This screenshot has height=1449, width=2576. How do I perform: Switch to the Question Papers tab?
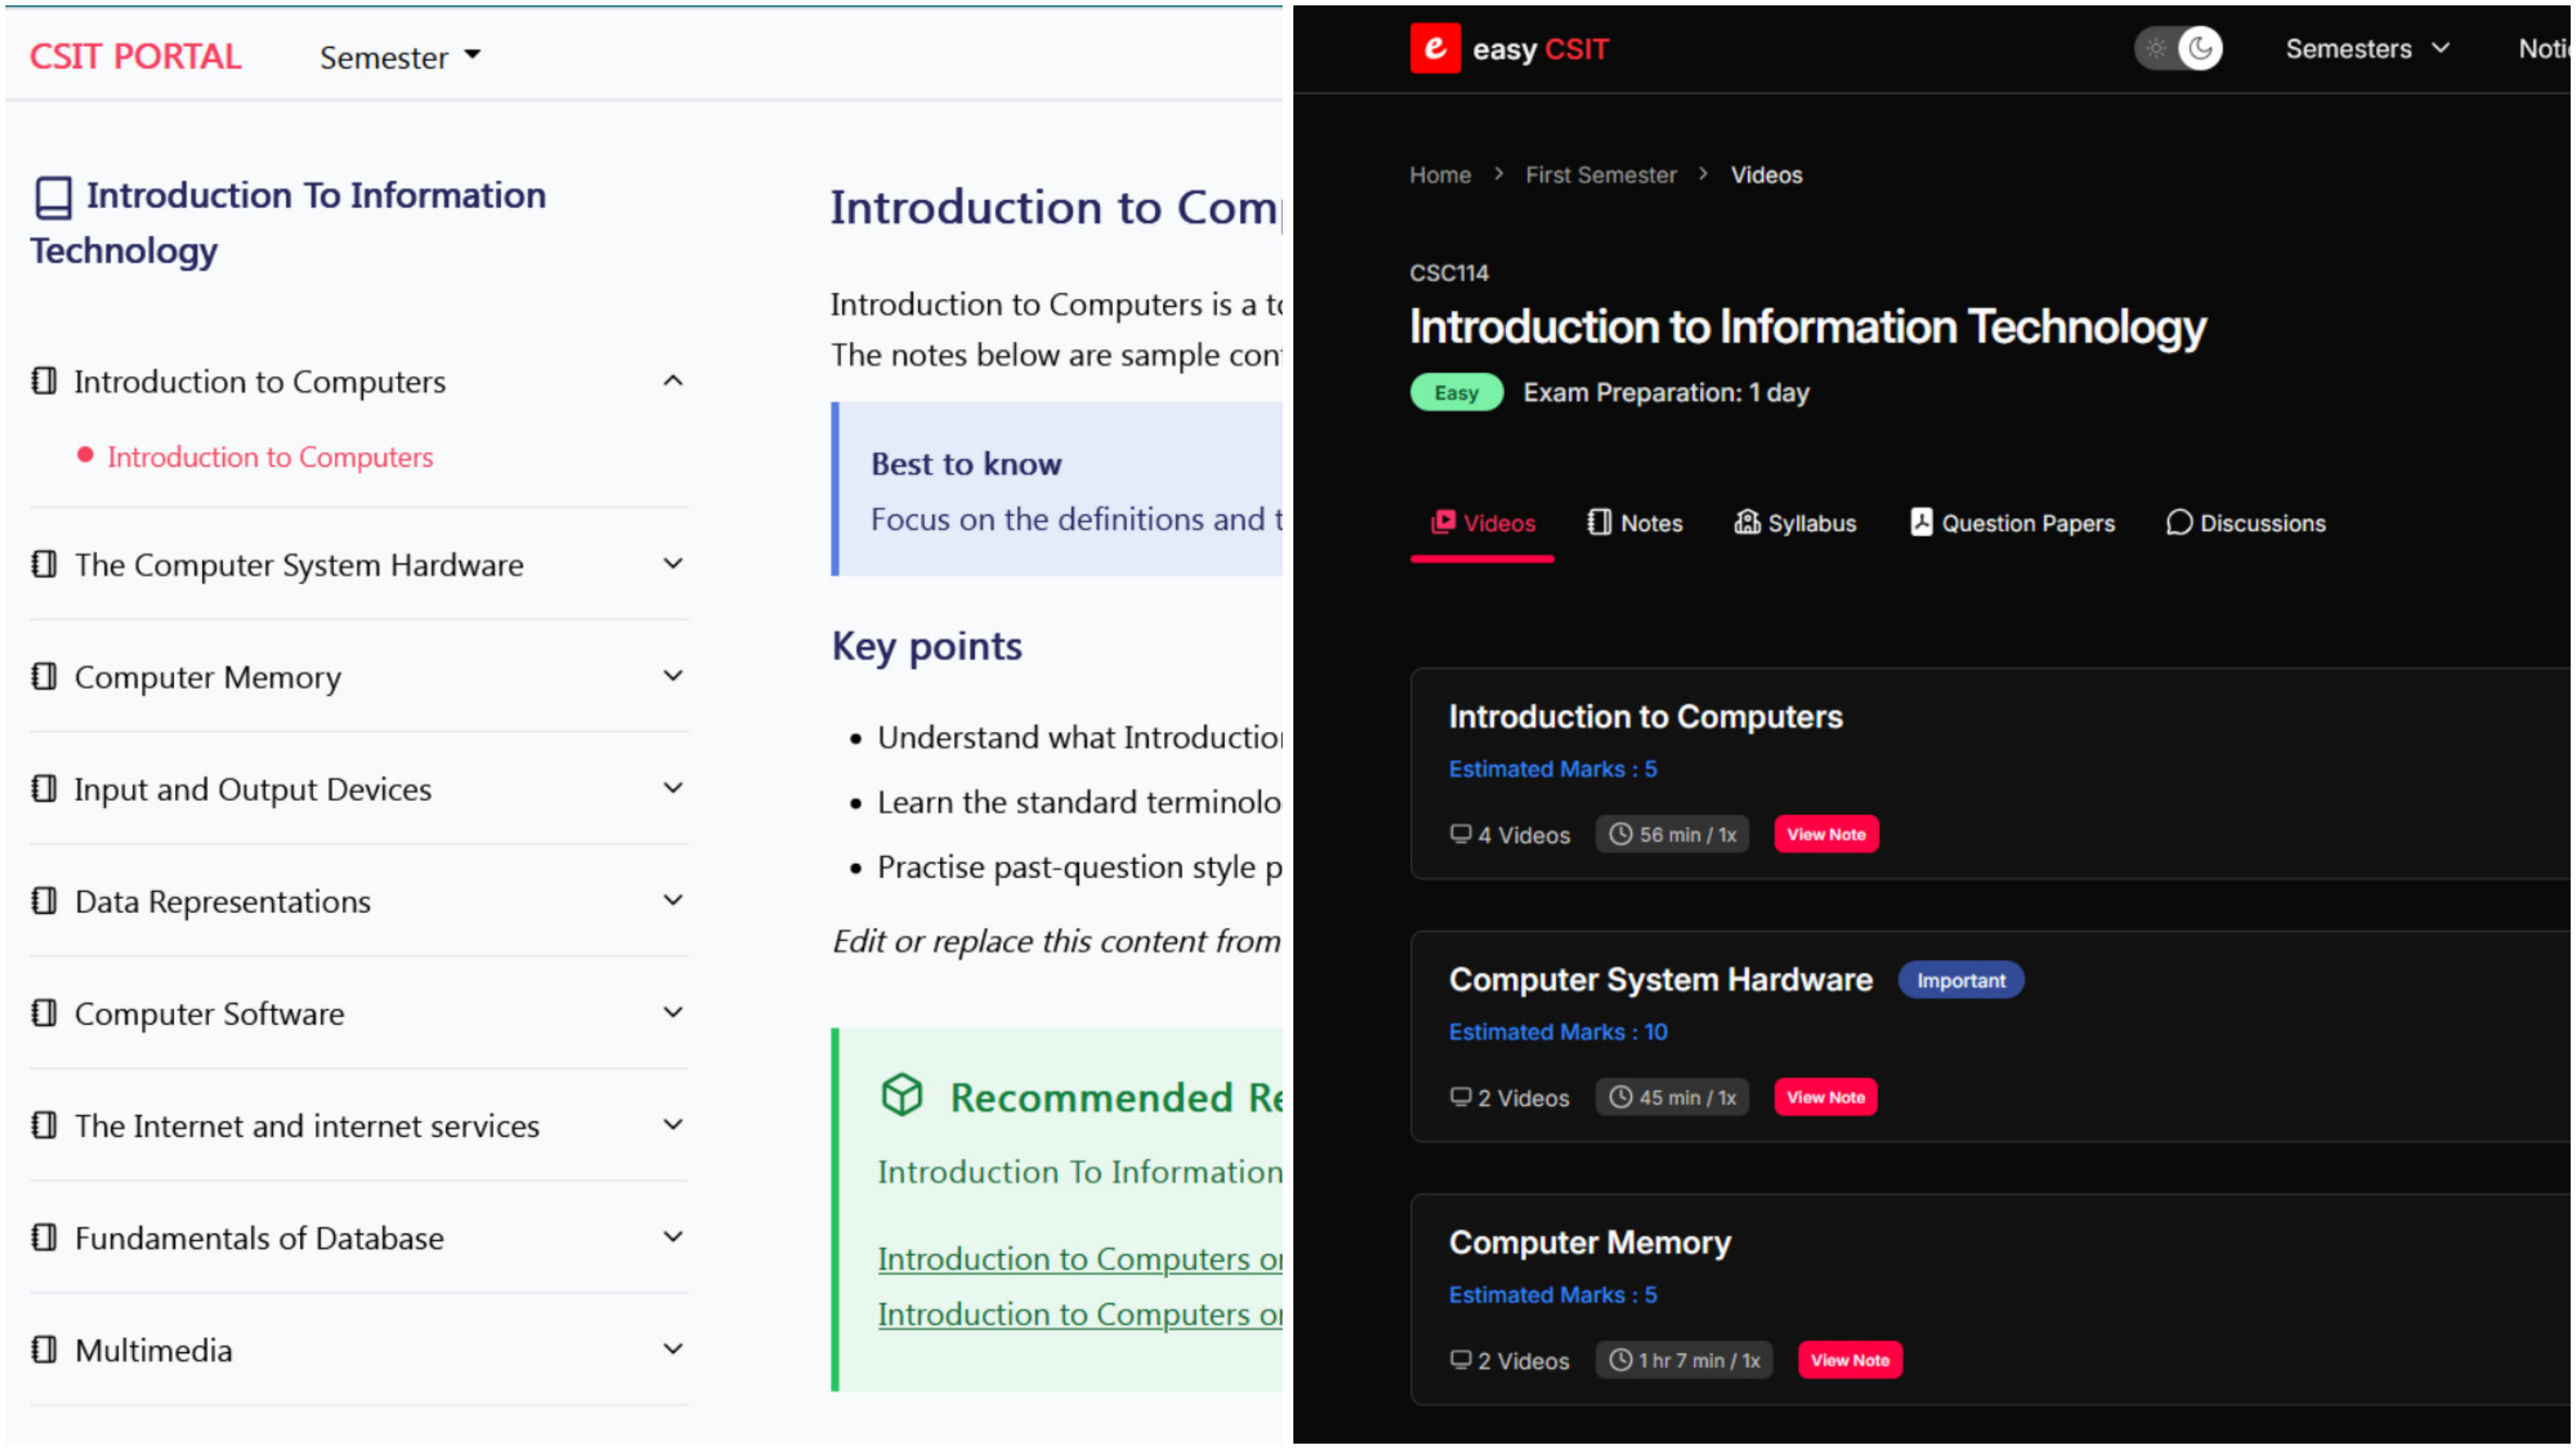click(x=2012, y=523)
